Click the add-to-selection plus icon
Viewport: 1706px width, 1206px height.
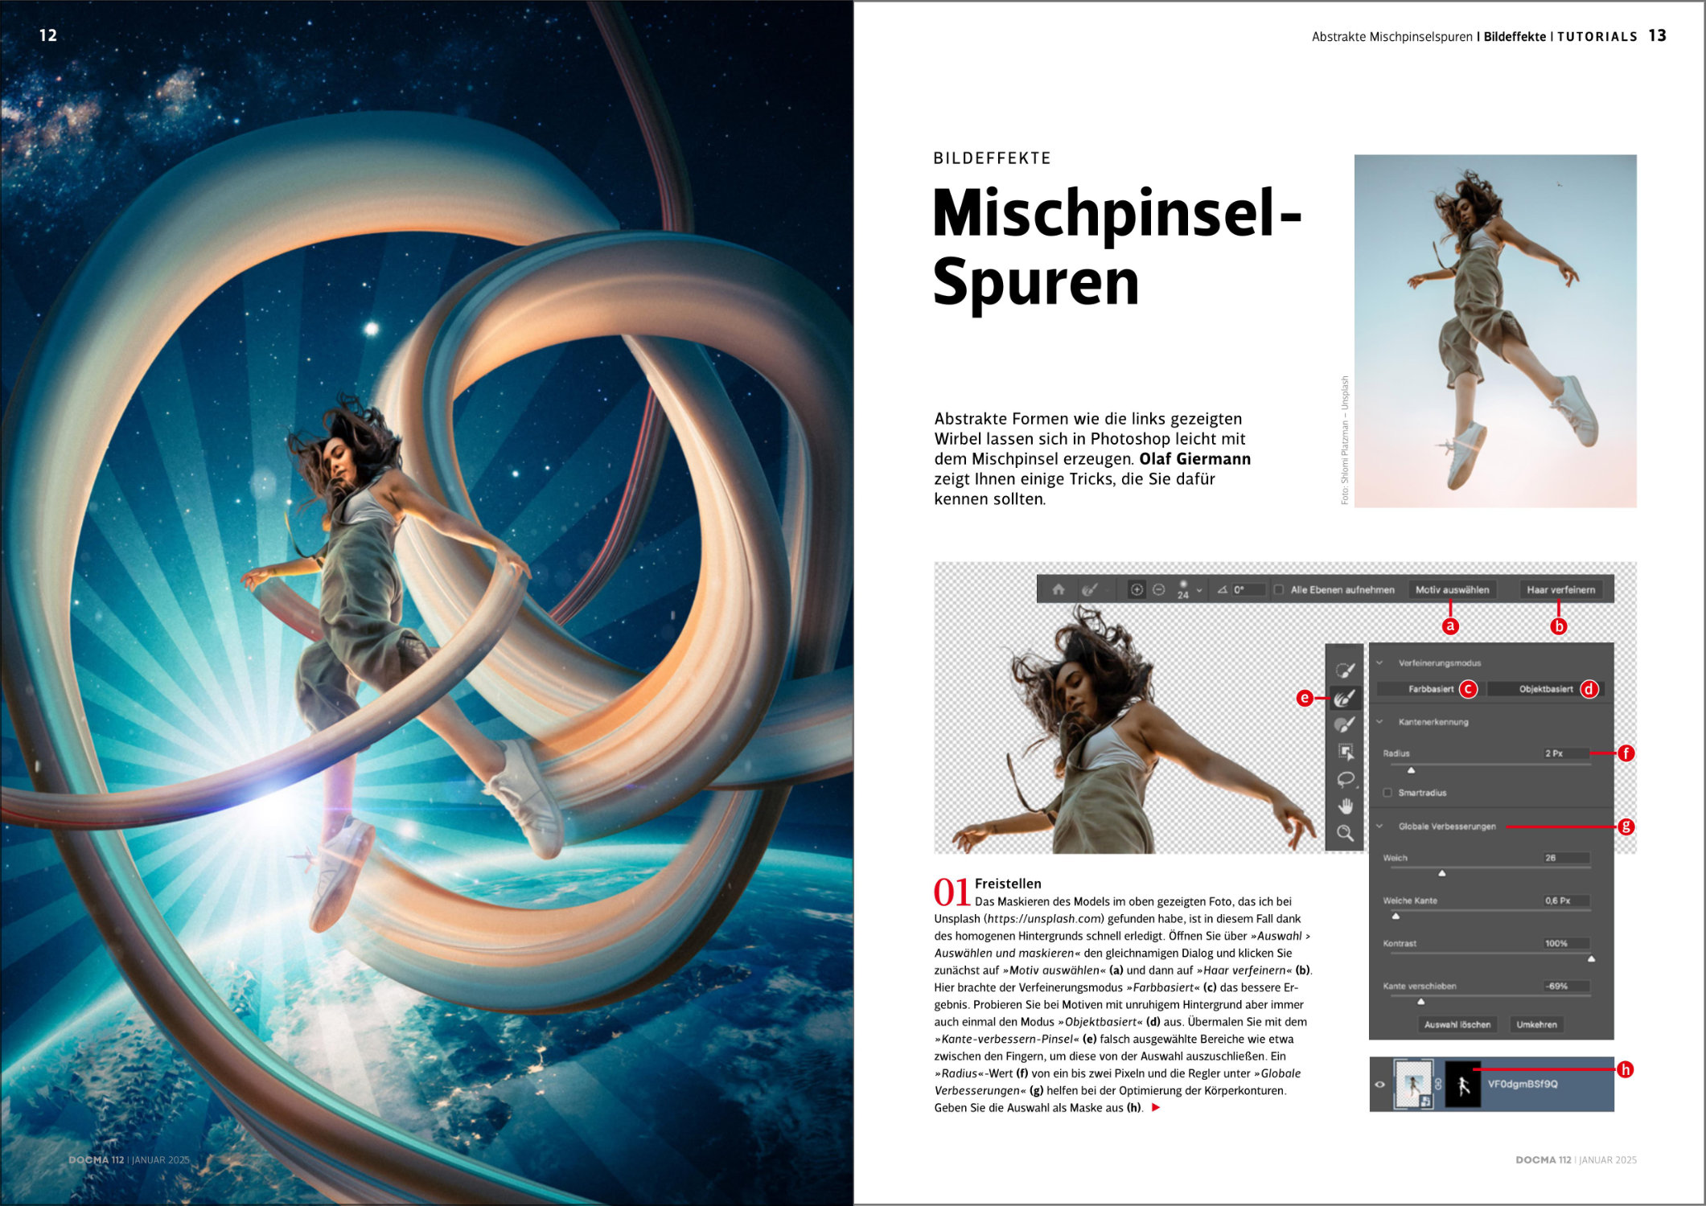1137,589
